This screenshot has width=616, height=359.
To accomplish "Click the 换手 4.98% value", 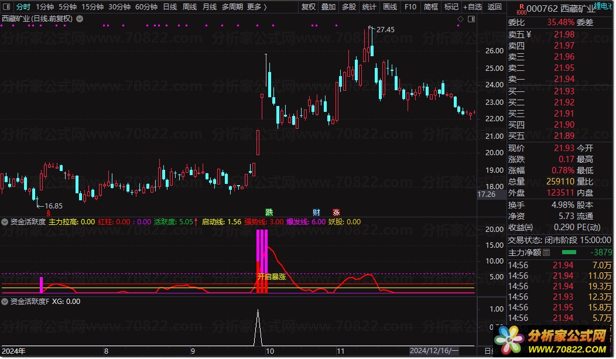I will point(563,205).
